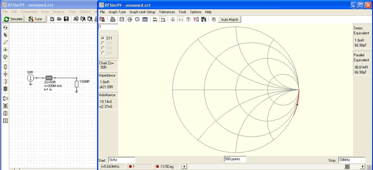The width and height of the screenshot is (373, 170).
Task: Print the Smith chart via printer icon
Action: click(x=113, y=19)
